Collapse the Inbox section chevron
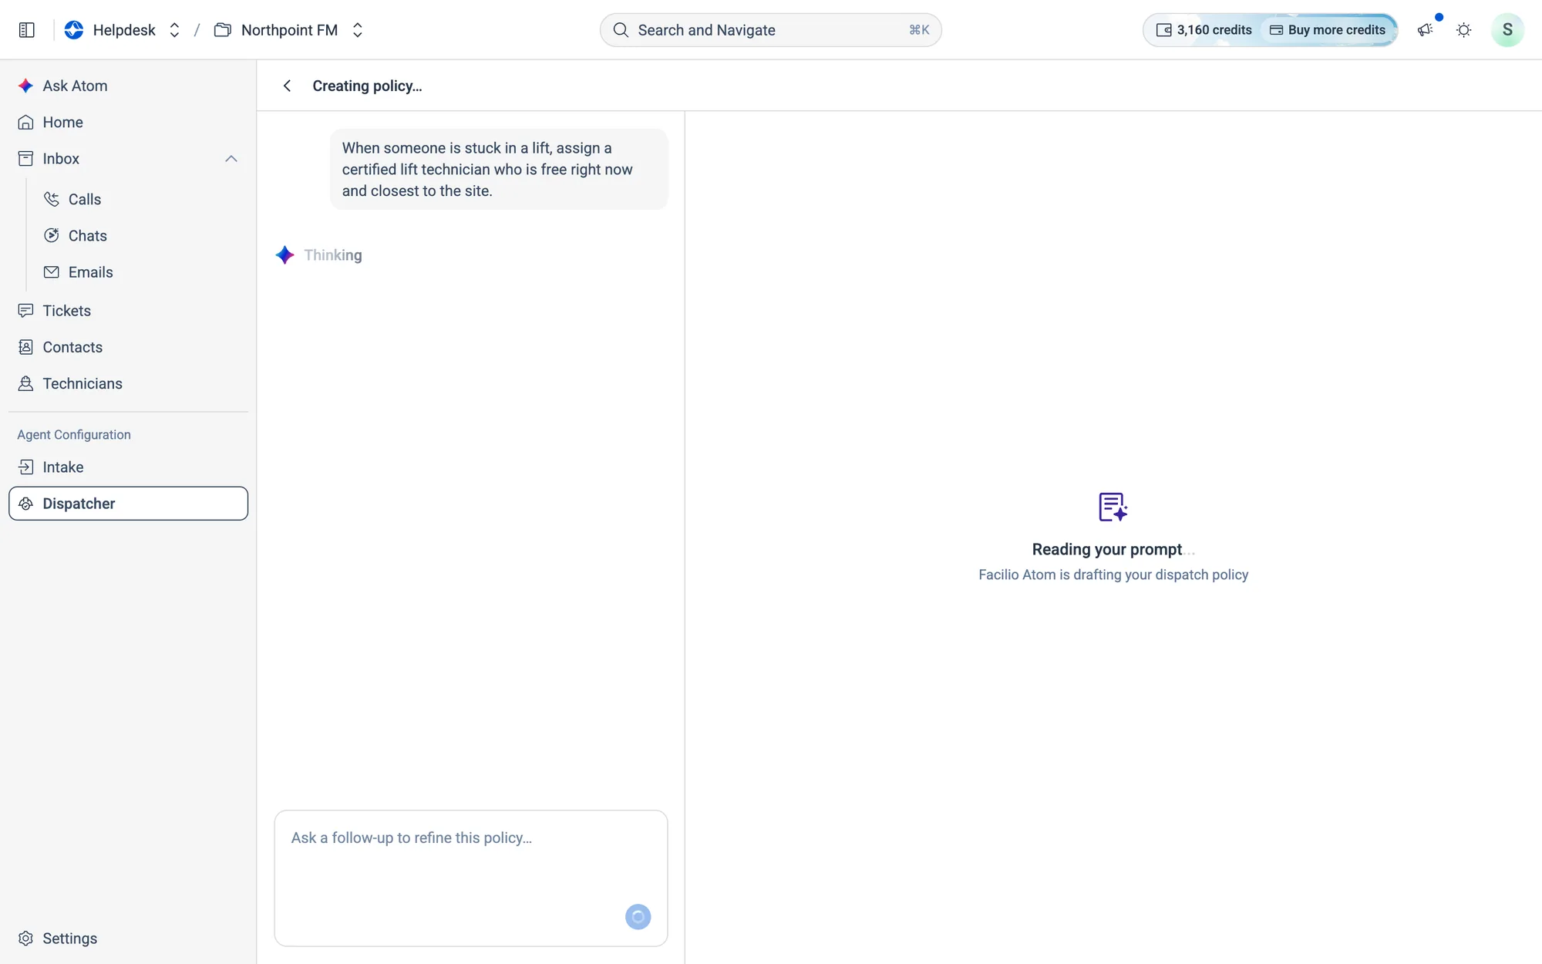The height and width of the screenshot is (964, 1542). (231, 159)
